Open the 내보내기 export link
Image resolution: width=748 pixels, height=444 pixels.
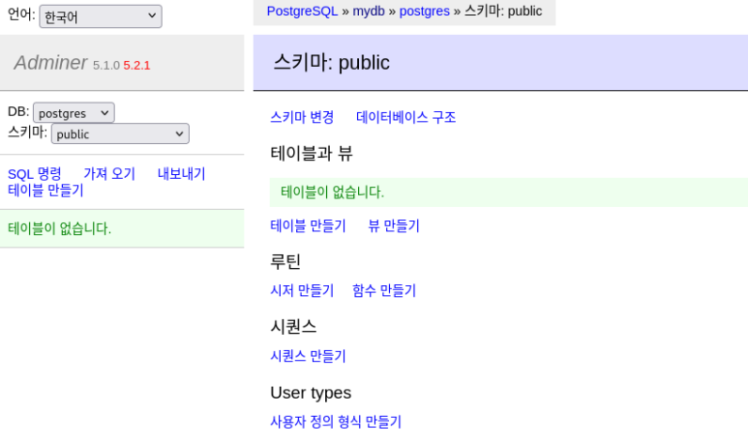(181, 173)
